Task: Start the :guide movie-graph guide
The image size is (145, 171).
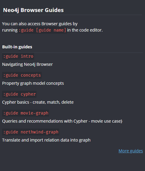Action: 26,113
